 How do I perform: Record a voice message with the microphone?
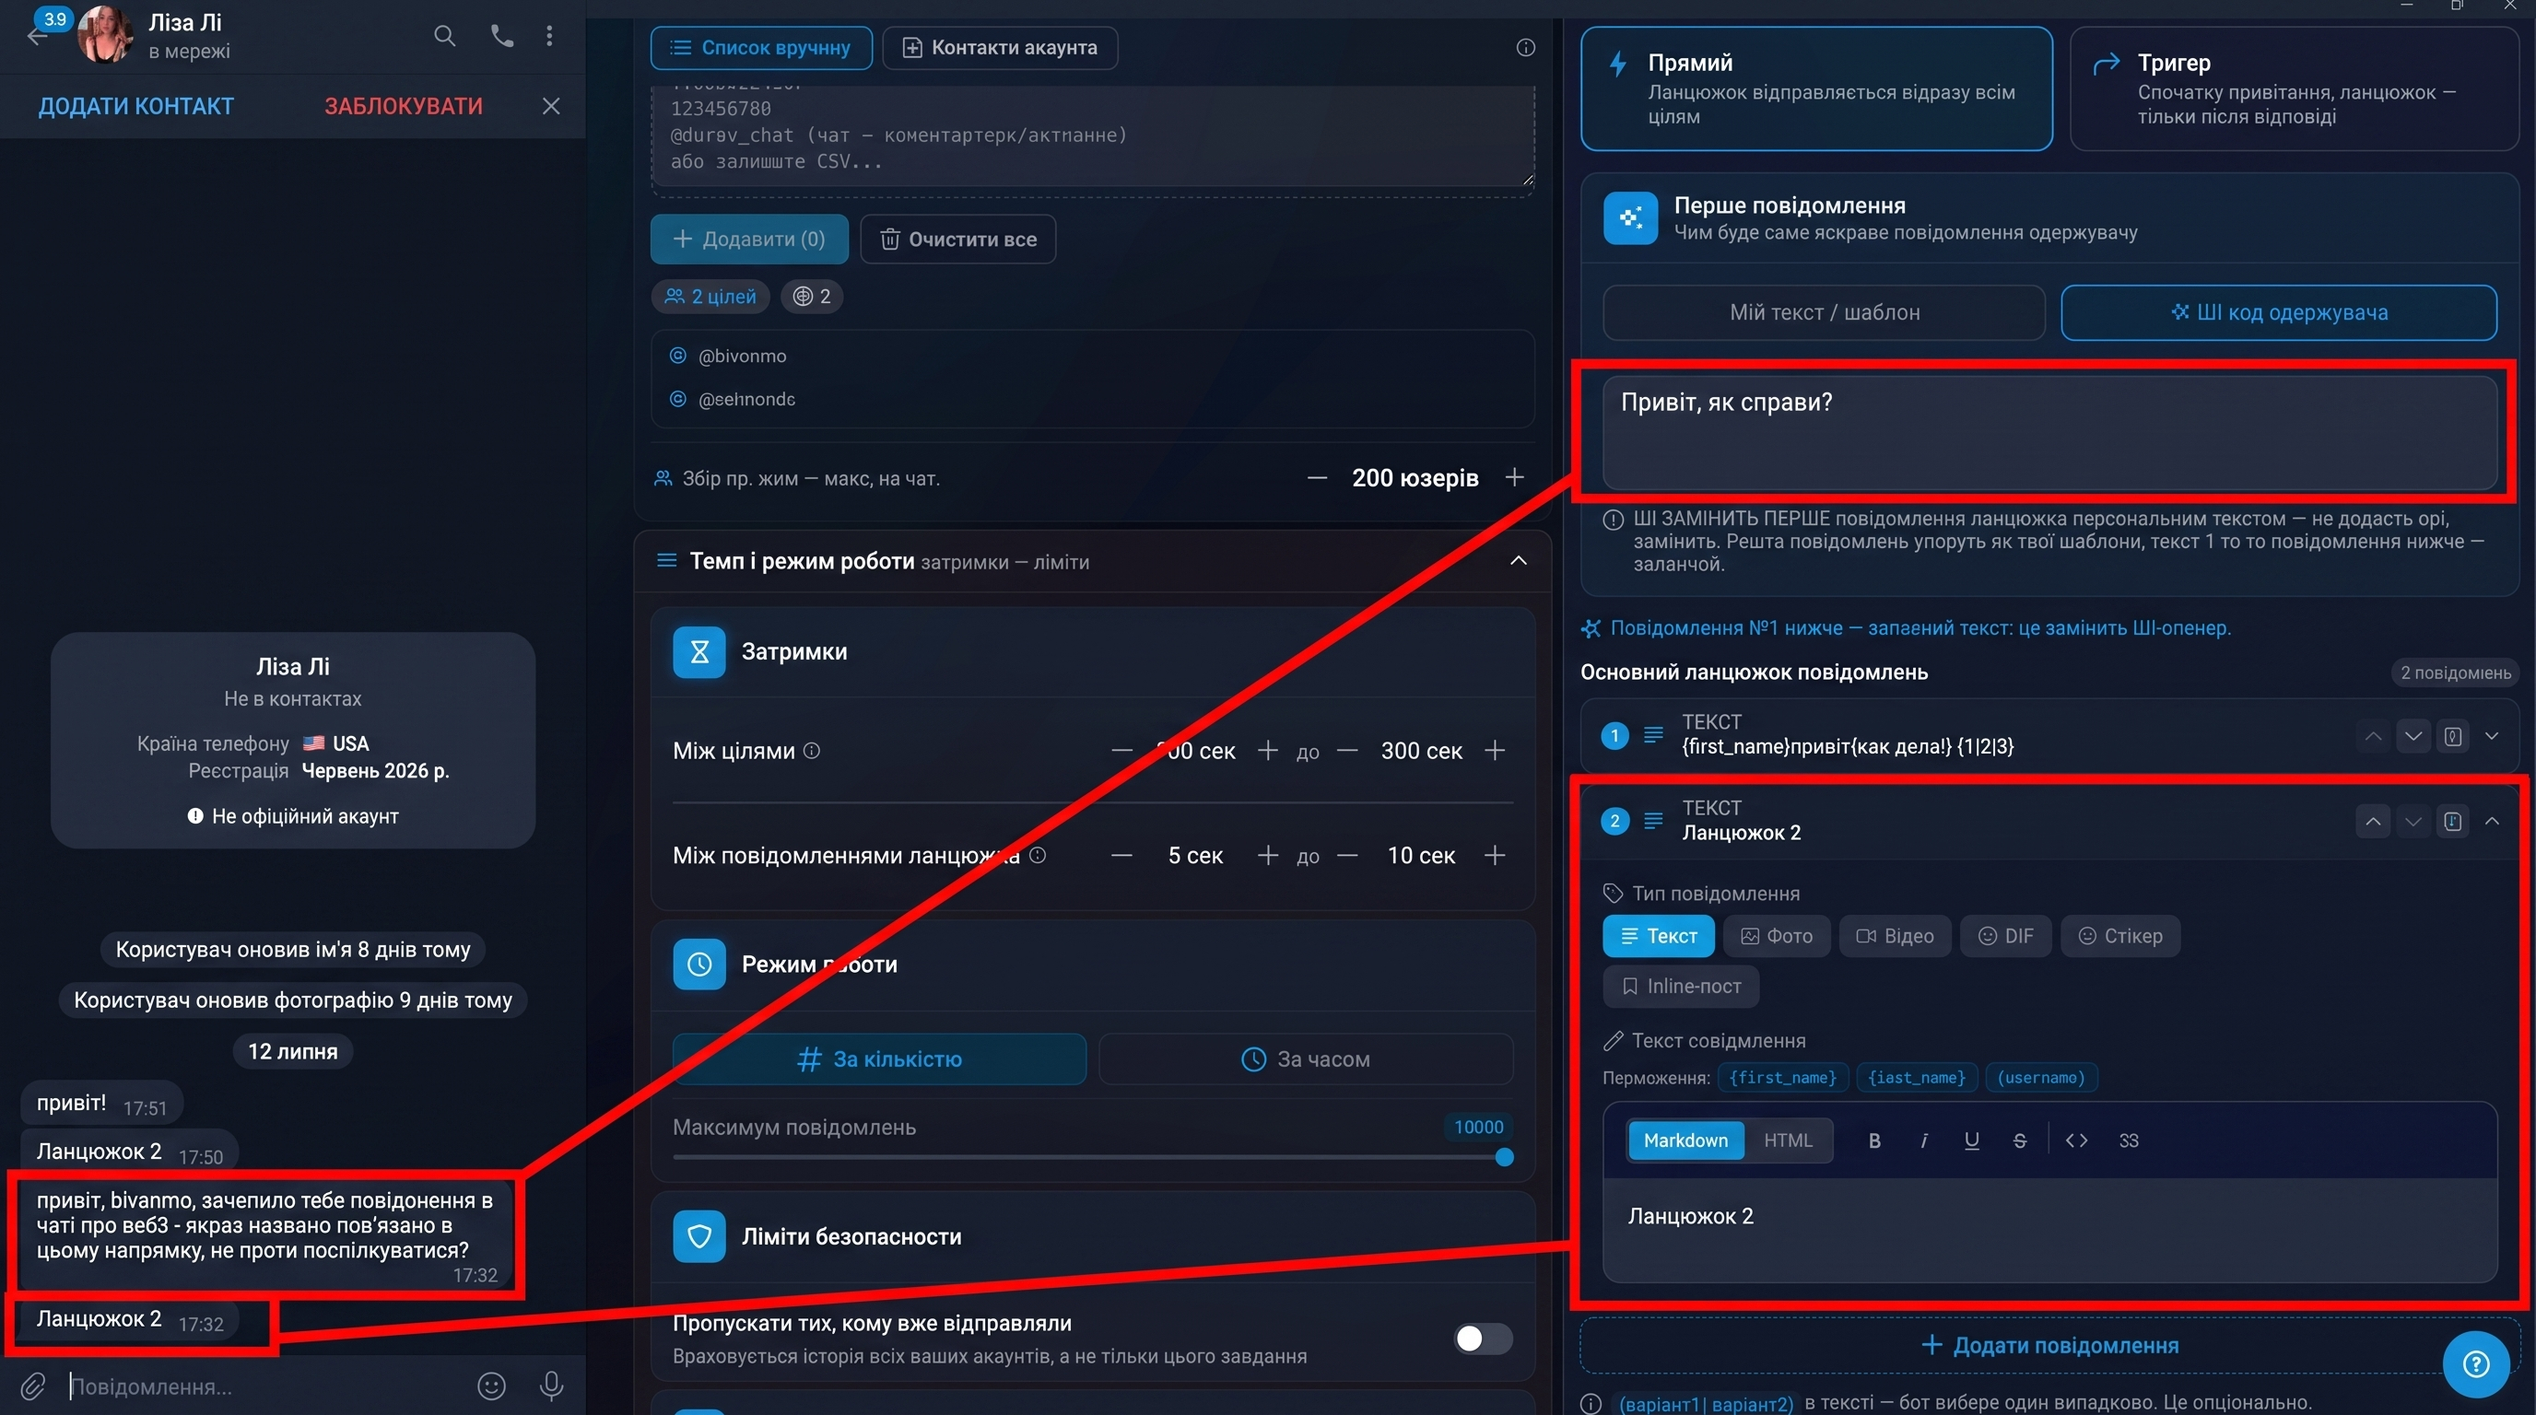(x=551, y=1386)
